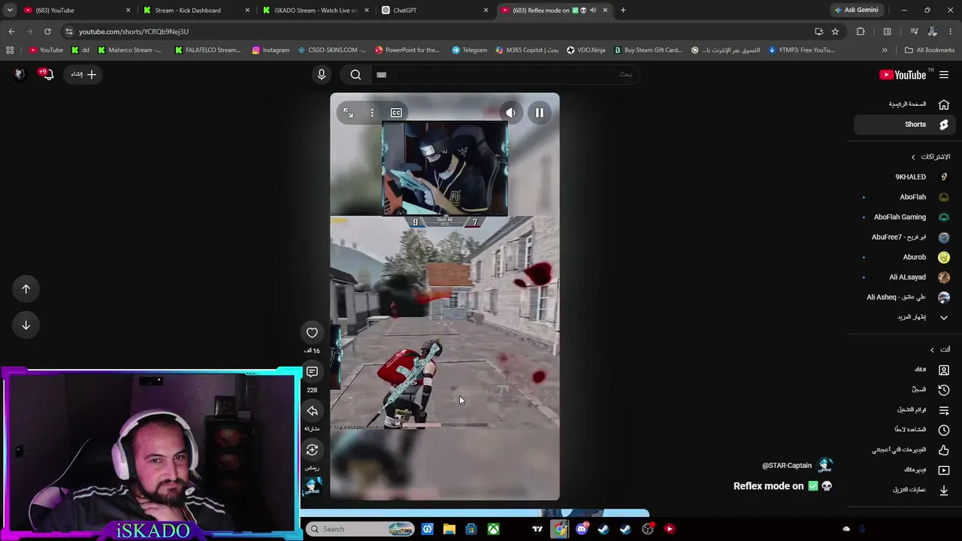Open the Ali Asheq channel
Image resolution: width=962 pixels, height=541 pixels.
(x=903, y=298)
